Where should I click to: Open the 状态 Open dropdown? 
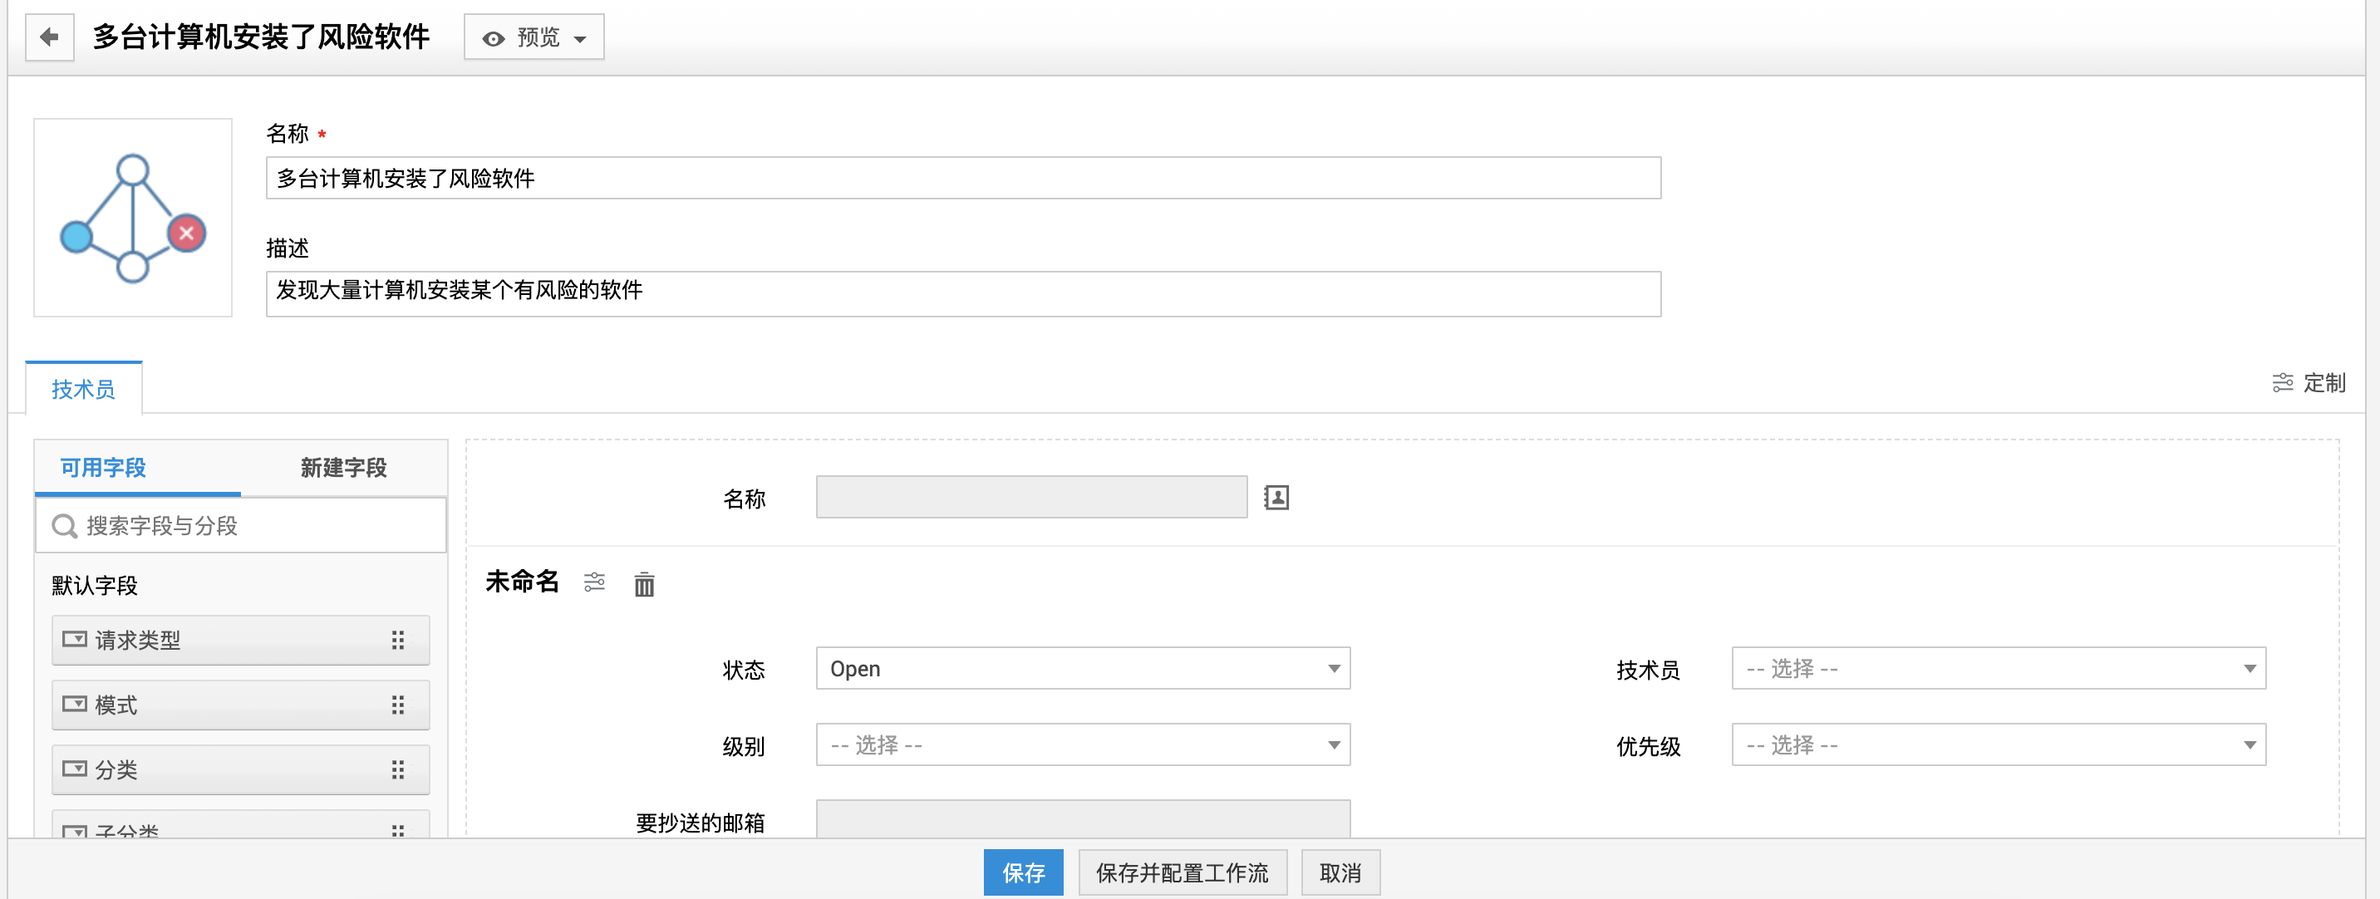pyautogui.click(x=1082, y=668)
